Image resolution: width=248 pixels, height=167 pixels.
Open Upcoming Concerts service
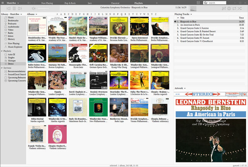click(17, 81)
